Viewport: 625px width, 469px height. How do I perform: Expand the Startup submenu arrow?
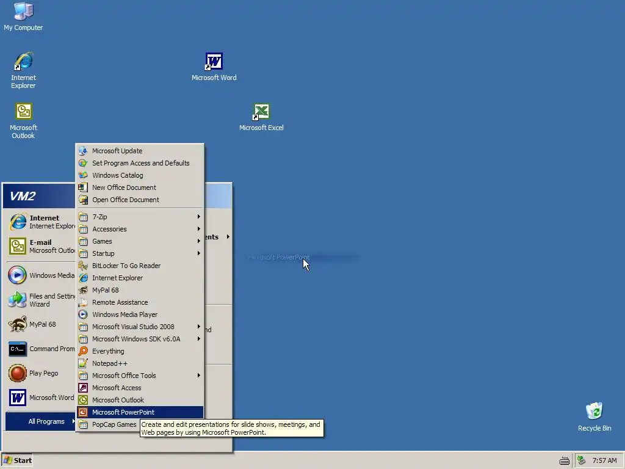tap(198, 253)
